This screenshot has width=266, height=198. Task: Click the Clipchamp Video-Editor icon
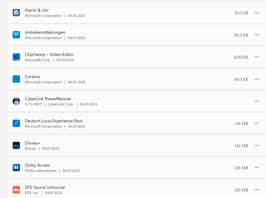[x=16, y=57]
